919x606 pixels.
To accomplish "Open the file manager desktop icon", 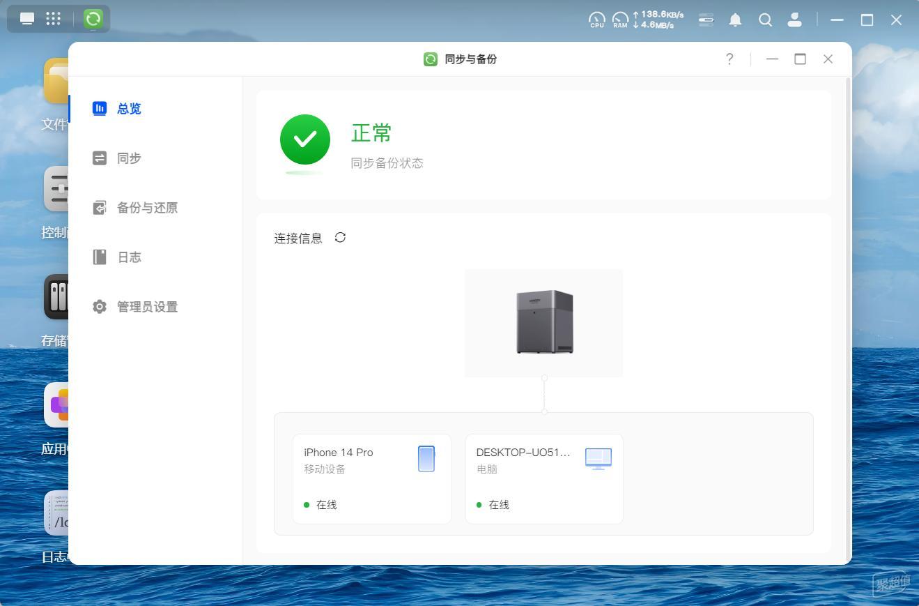I will click(x=56, y=81).
